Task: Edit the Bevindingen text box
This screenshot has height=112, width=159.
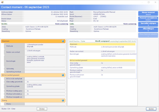Action: point(45,61)
